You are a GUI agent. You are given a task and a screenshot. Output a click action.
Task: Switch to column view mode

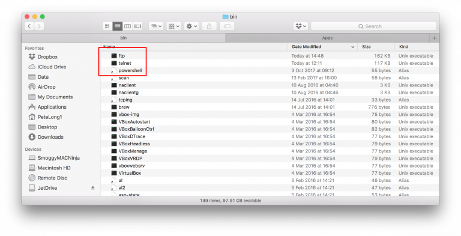click(127, 26)
